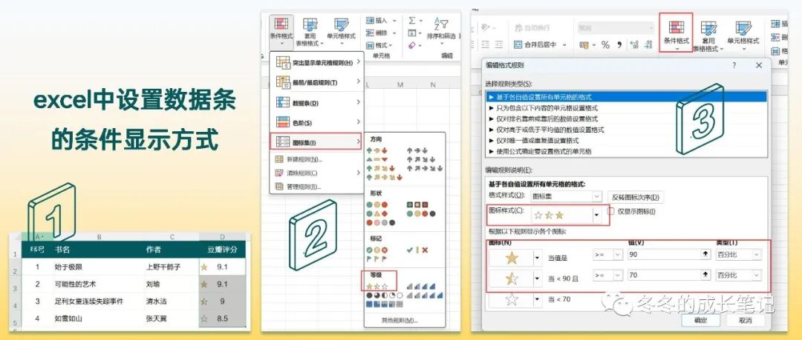Click the 格式 cells icon
802x340 pixels.
[x=371, y=45]
